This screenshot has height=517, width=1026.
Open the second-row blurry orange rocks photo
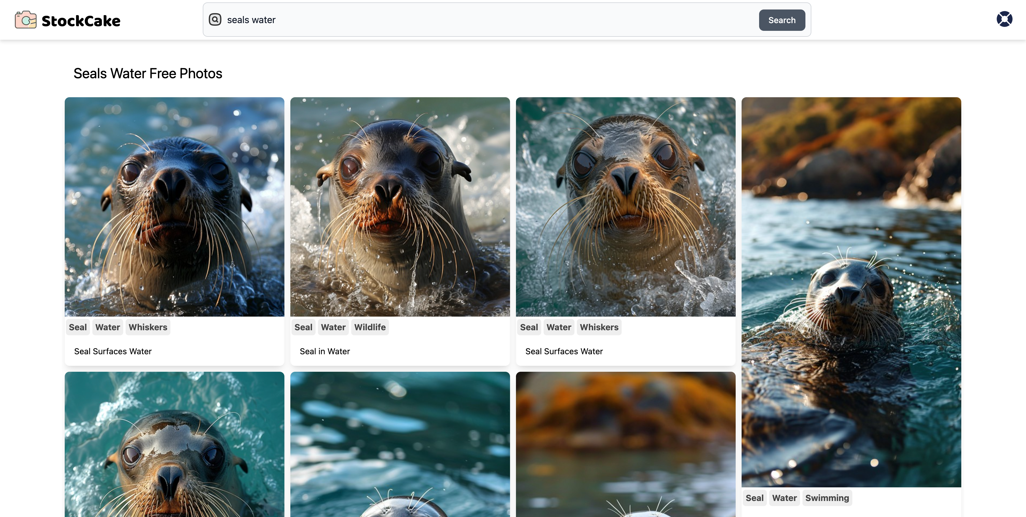click(x=625, y=444)
